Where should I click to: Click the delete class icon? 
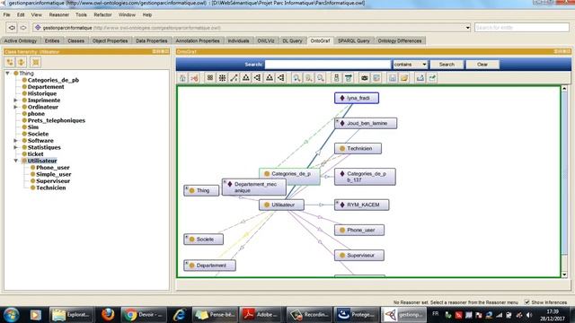click(x=36, y=62)
